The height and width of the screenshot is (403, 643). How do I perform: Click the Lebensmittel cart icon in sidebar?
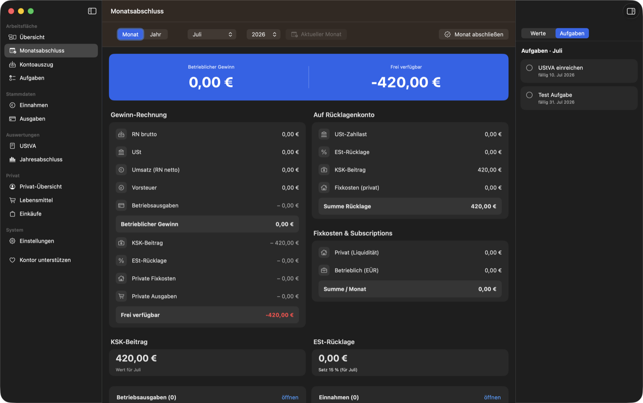click(x=12, y=200)
